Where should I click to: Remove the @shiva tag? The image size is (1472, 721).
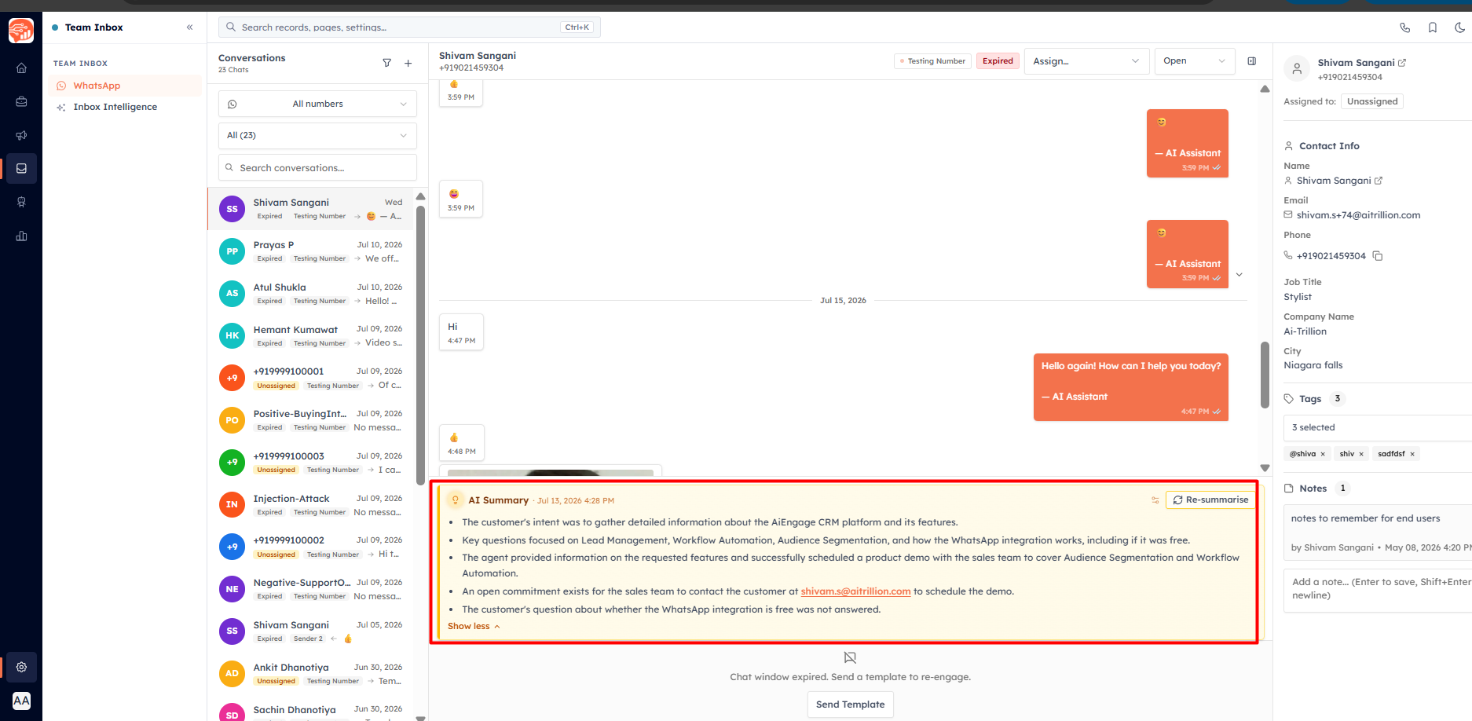[x=1323, y=454]
